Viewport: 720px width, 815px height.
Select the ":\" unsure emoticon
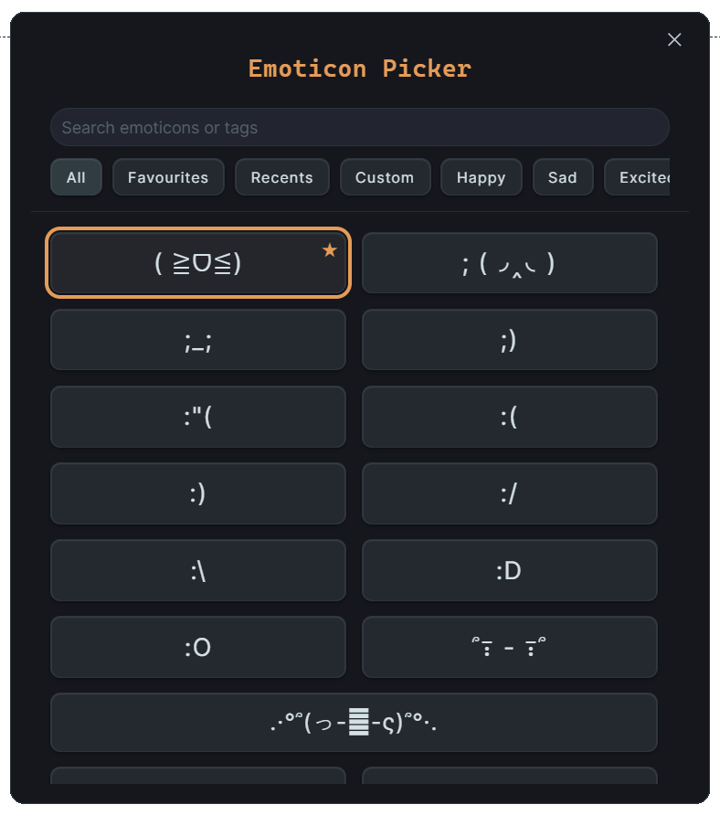[x=198, y=570]
